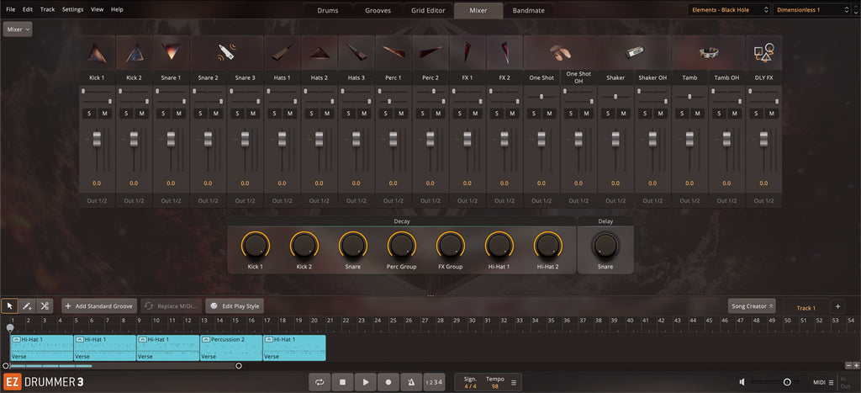Click the Snare 2 hand clap image
The image size is (861, 393).
(226, 52)
